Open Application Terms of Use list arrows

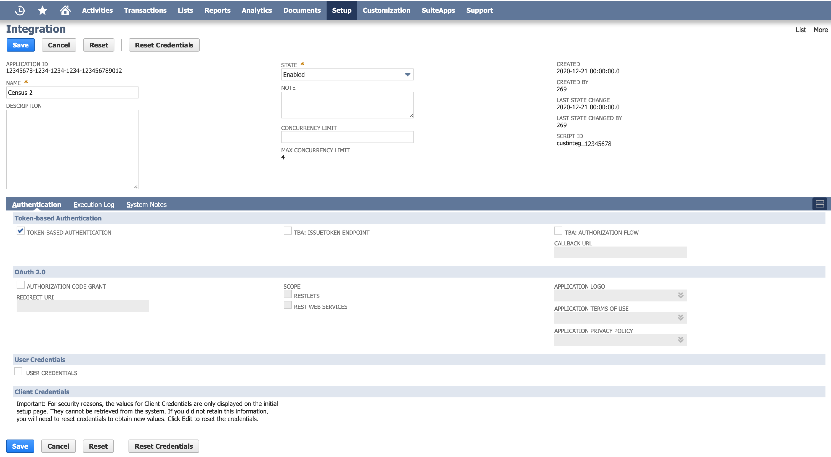click(680, 318)
